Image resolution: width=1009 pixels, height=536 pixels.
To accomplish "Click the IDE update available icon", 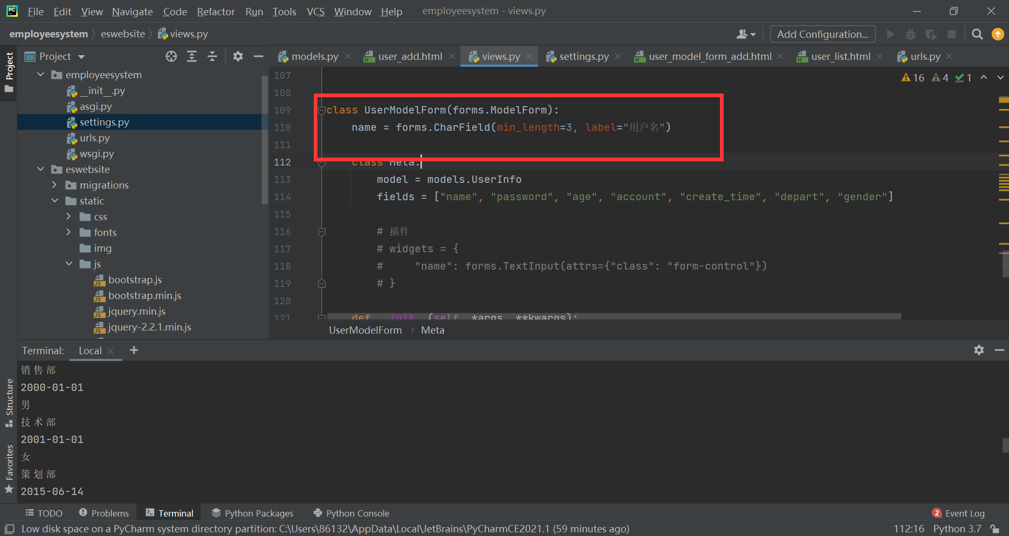I will (x=997, y=34).
